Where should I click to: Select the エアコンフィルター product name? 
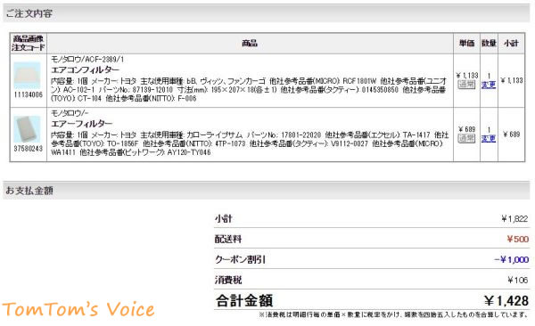[86, 69]
